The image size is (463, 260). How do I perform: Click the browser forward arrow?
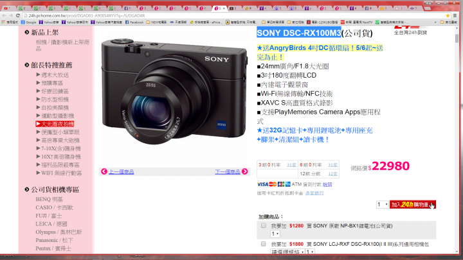pyautogui.click(x=11, y=15)
